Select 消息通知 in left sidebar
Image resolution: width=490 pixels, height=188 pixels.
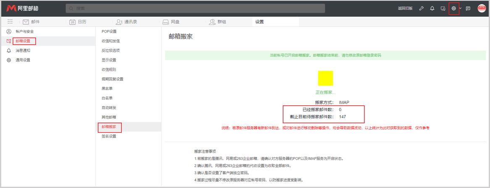click(x=23, y=51)
